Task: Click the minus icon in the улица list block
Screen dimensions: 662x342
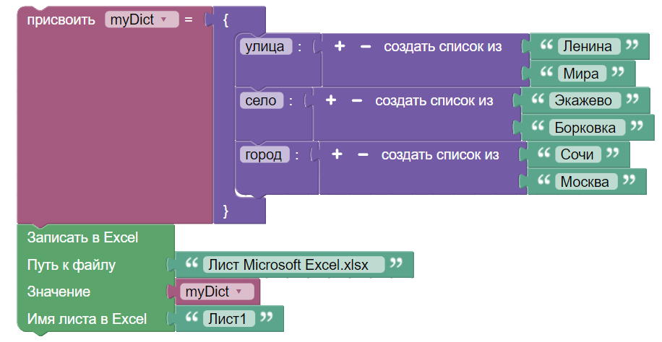Action: (365, 47)
